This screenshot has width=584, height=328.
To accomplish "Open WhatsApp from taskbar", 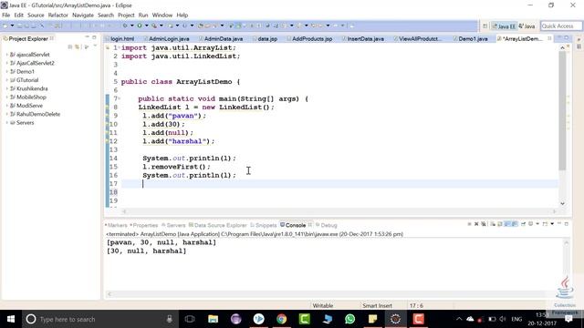I will 349,319.
